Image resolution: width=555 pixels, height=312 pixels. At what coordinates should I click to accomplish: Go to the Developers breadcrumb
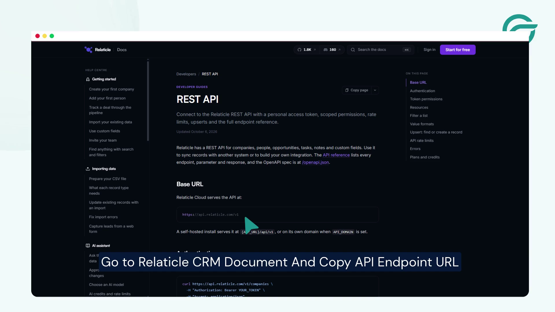pos(186,74)
